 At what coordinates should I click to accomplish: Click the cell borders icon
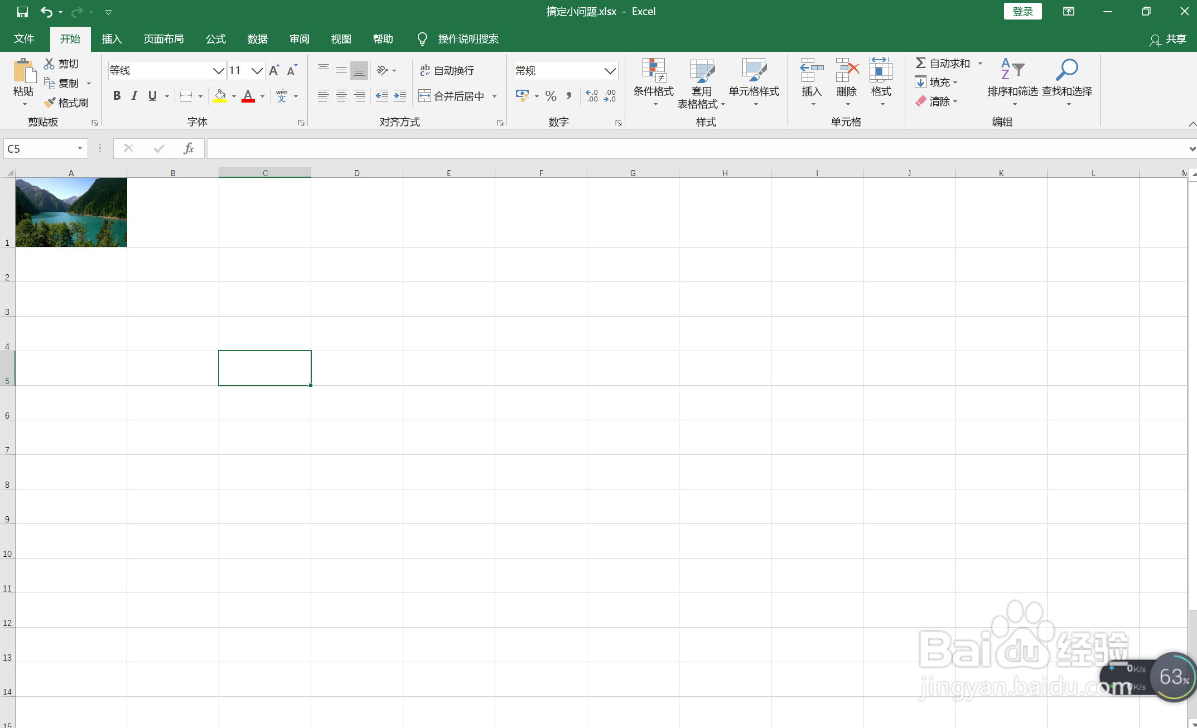pyautogui.click(x=186, y=96)
